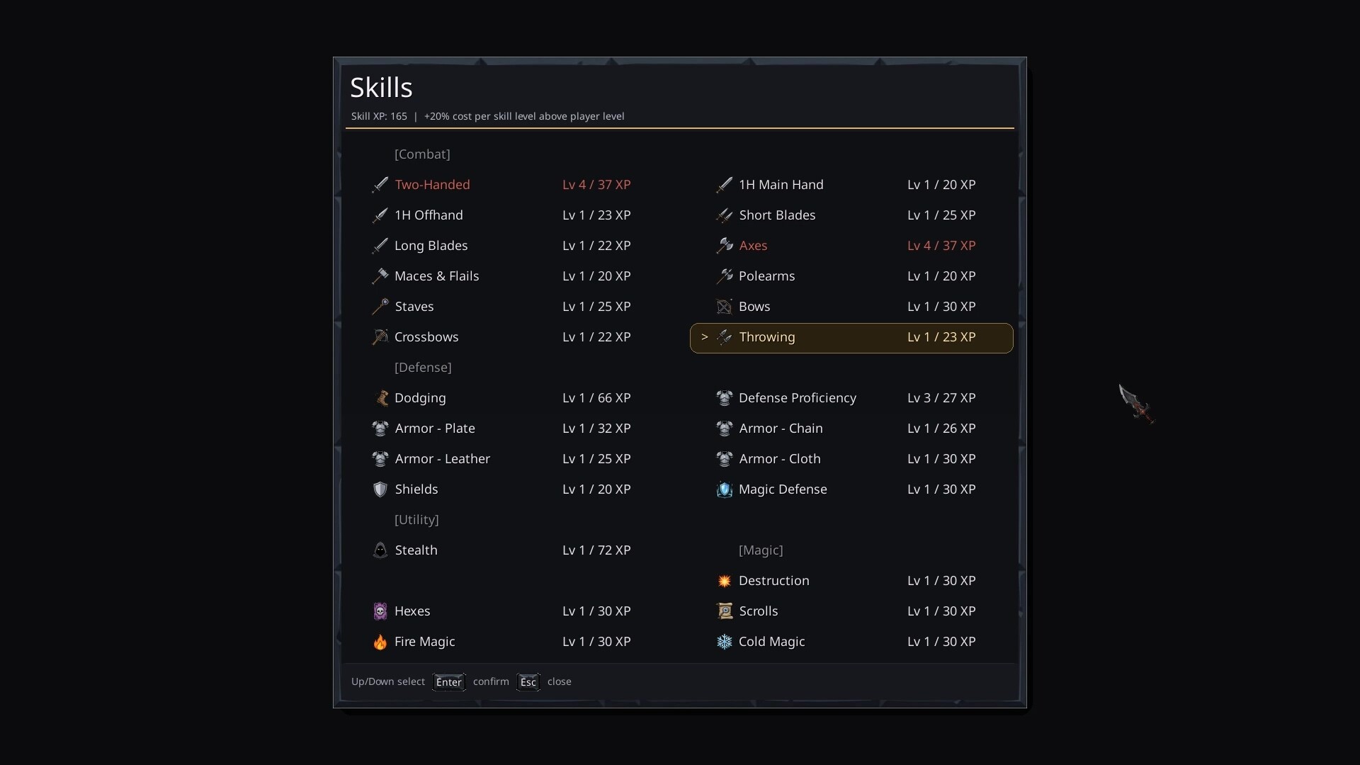Click the Cold Magic snowflake icon

[x=724, y=642]
